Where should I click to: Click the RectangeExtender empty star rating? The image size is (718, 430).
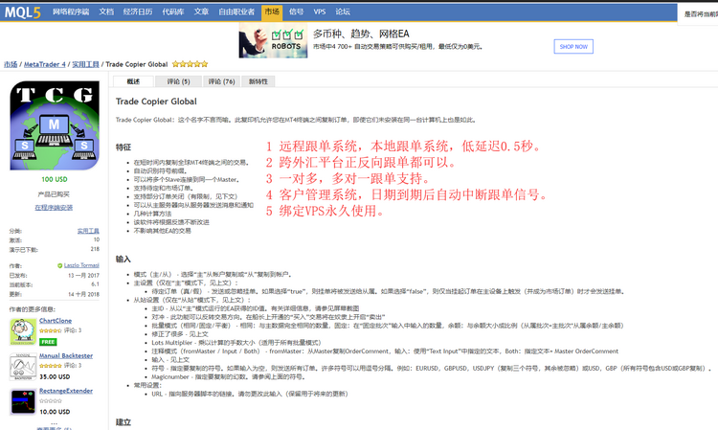tap(51, 400)
